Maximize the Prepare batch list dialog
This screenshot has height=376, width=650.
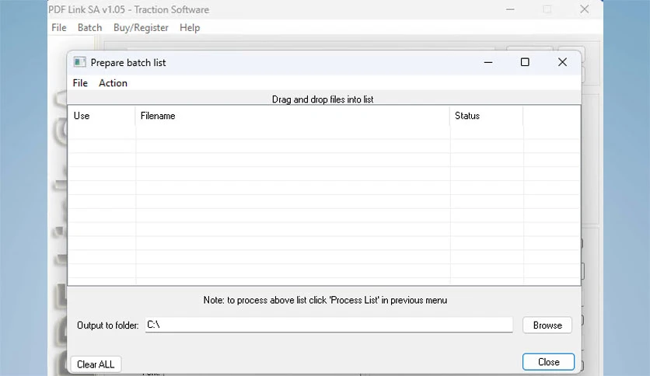coord(525,62)
